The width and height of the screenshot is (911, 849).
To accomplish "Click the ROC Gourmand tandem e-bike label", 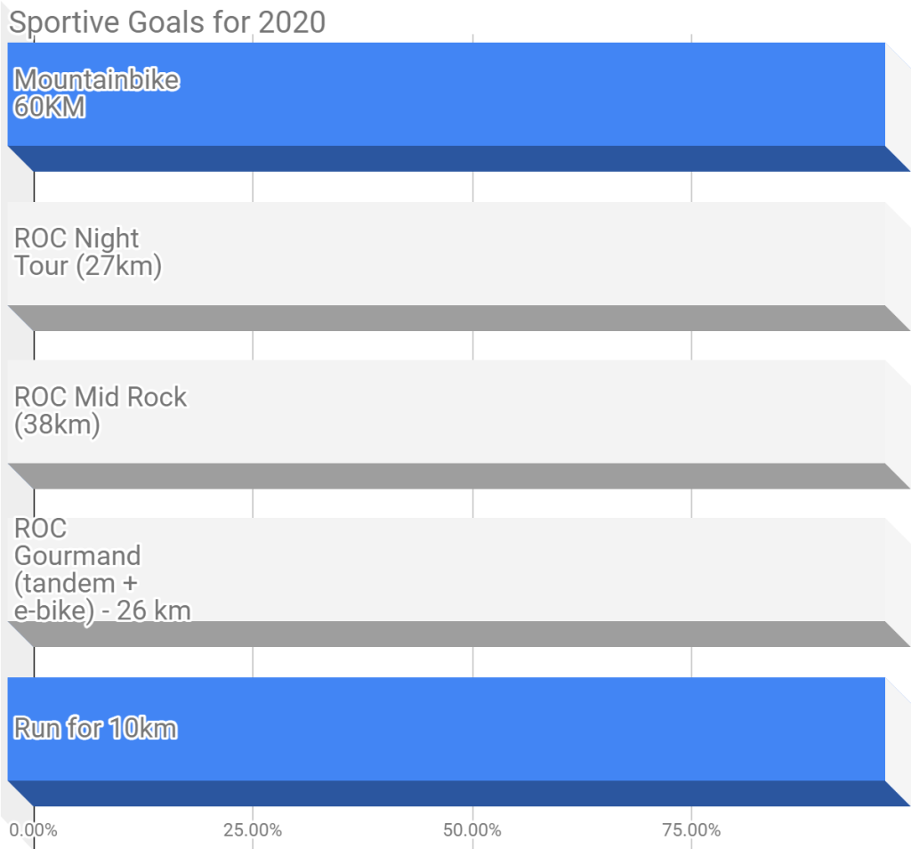I will click(101, 570).
